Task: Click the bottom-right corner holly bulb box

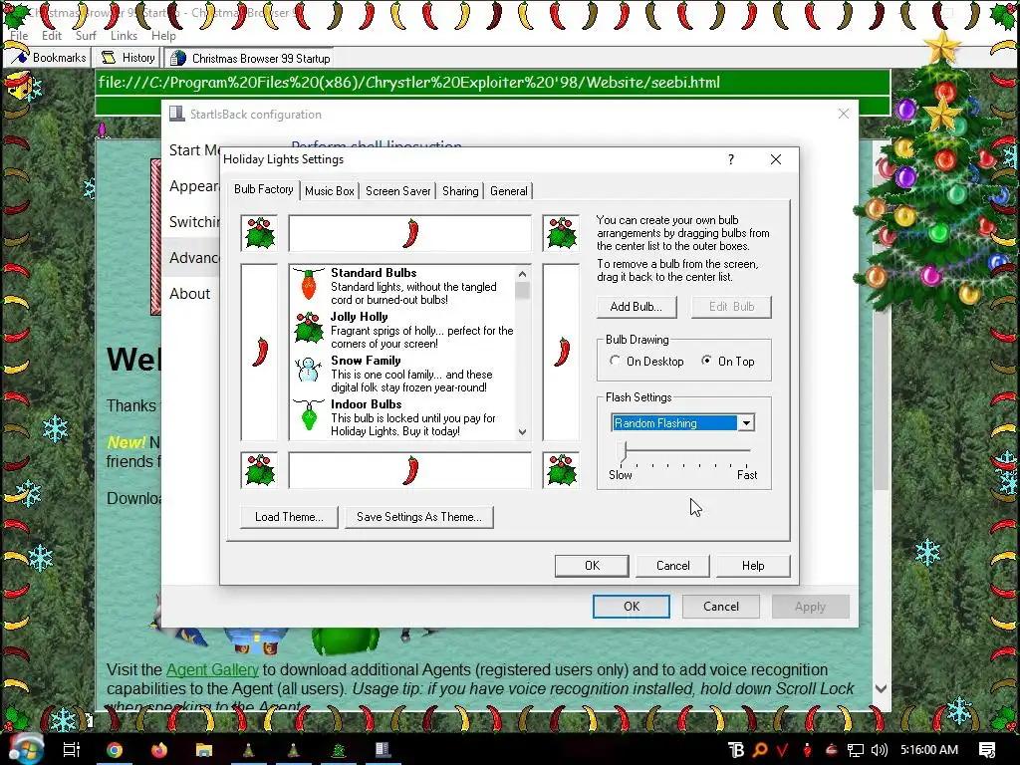Action: point(561,470)
